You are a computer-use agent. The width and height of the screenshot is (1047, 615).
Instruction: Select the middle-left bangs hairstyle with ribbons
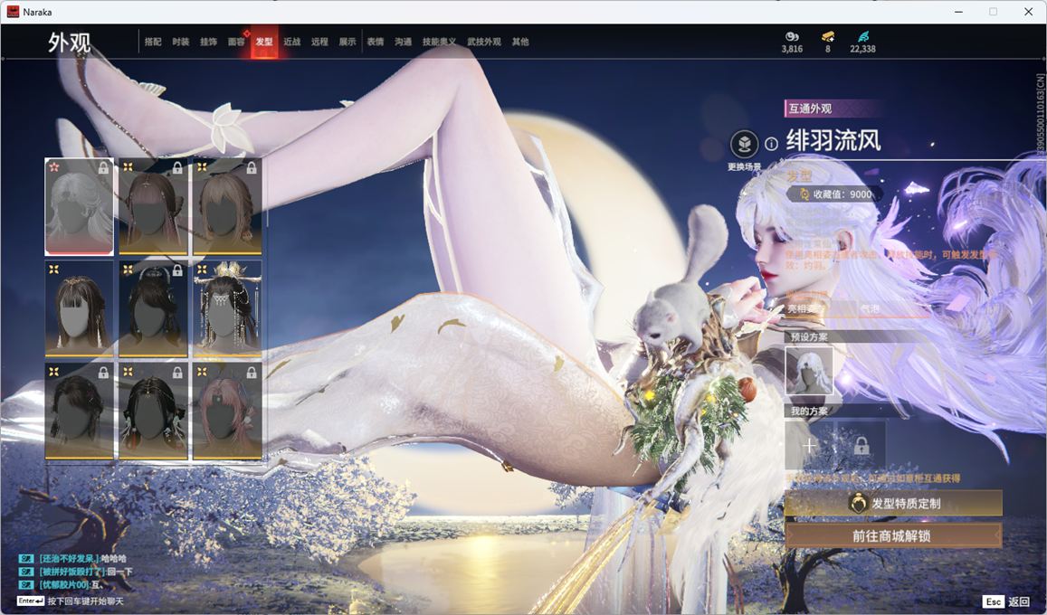pos(79,308)
